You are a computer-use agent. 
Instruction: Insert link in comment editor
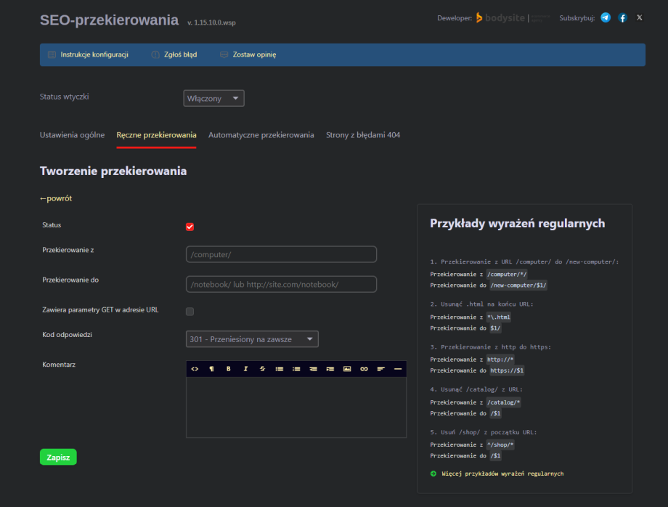[x=364, y=369]
